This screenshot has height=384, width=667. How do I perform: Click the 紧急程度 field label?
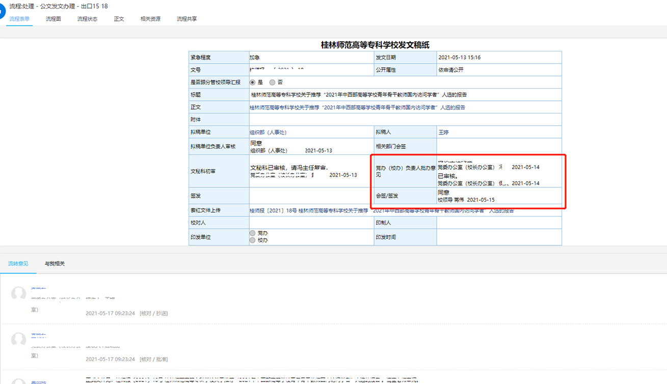[x=201, y=58]
